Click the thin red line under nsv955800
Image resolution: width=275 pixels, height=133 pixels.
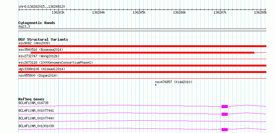tap(142, 79)
